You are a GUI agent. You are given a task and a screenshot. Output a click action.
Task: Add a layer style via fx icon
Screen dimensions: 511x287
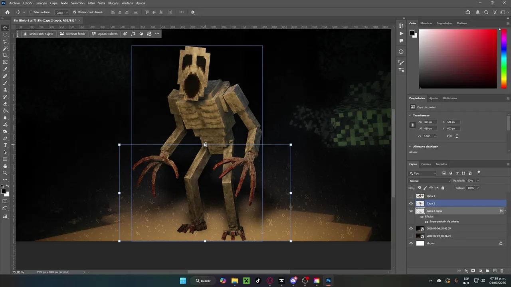pyautogui.click(x=466, y=271)
